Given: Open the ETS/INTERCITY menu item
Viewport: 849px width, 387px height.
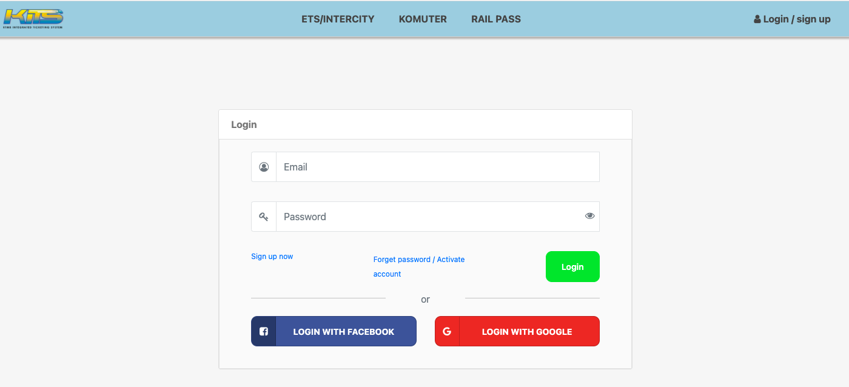Looking at the screenshot, I should 338,19.
